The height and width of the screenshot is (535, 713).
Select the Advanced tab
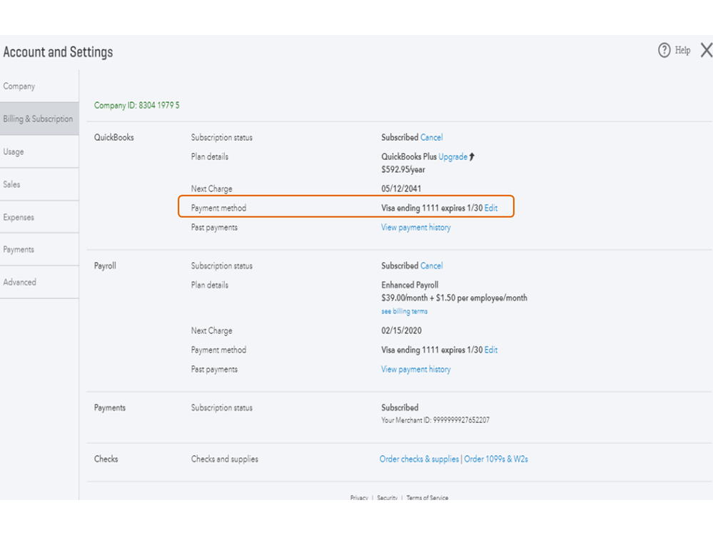(x=20, y=282)
